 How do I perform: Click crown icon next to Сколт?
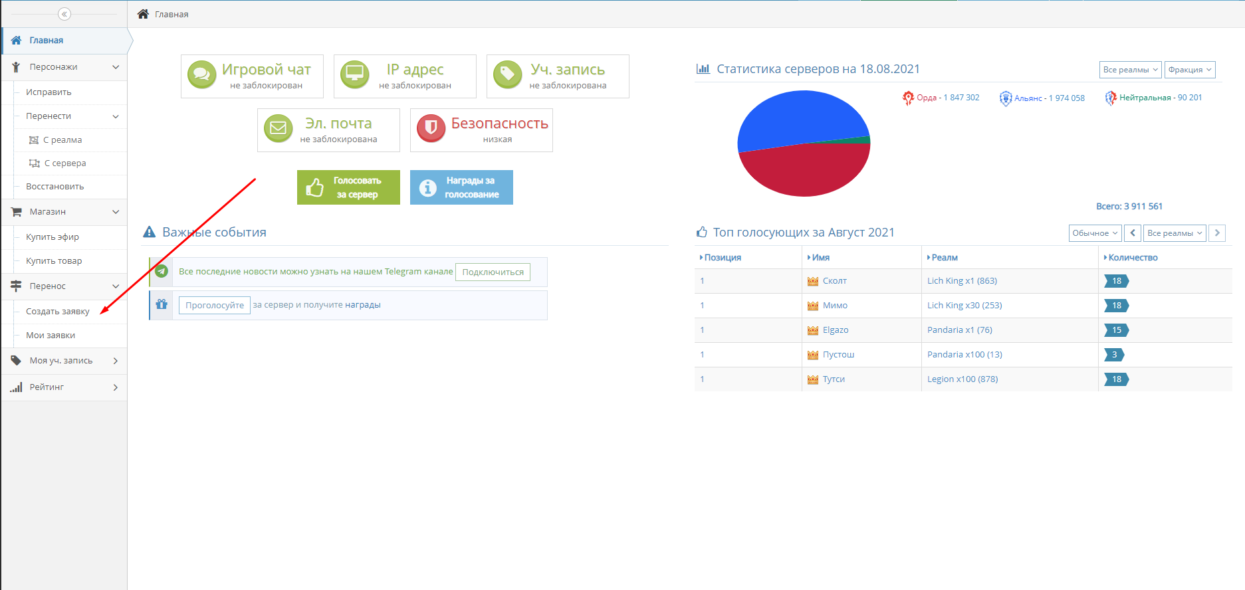pos(813,281)
